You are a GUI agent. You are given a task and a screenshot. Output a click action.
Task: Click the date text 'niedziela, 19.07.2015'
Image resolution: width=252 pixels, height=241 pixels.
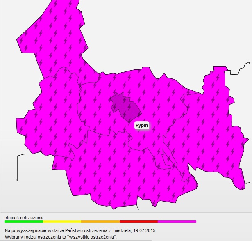135,230
